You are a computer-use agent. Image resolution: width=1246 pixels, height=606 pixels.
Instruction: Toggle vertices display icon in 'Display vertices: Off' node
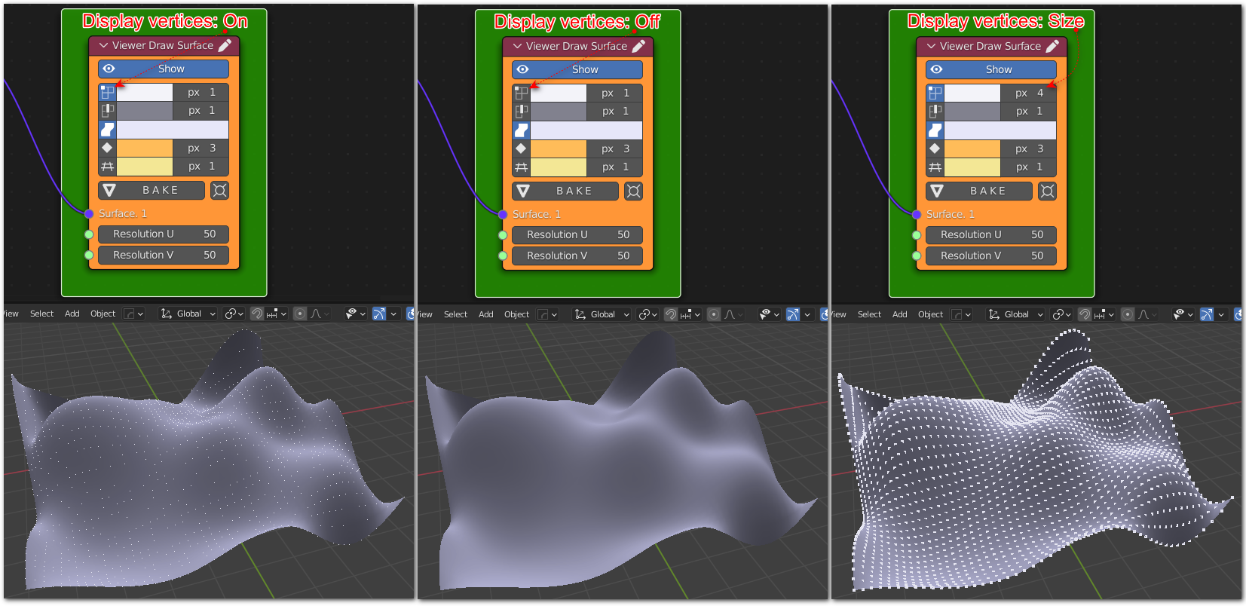pos(522,93)
